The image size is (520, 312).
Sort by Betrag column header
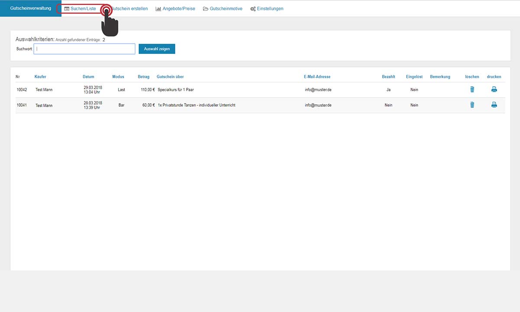tap(143, 77)
